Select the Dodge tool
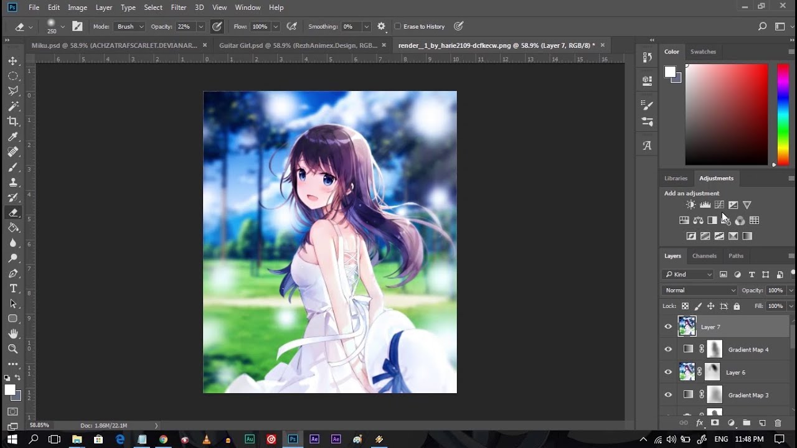Image resolution: width=797 pixels, height=448 pixels. [12, 258]
